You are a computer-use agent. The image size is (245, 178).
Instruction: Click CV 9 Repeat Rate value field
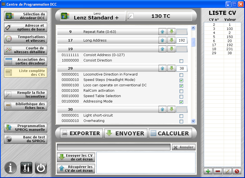pyautogui.click(x=182, y=32)
